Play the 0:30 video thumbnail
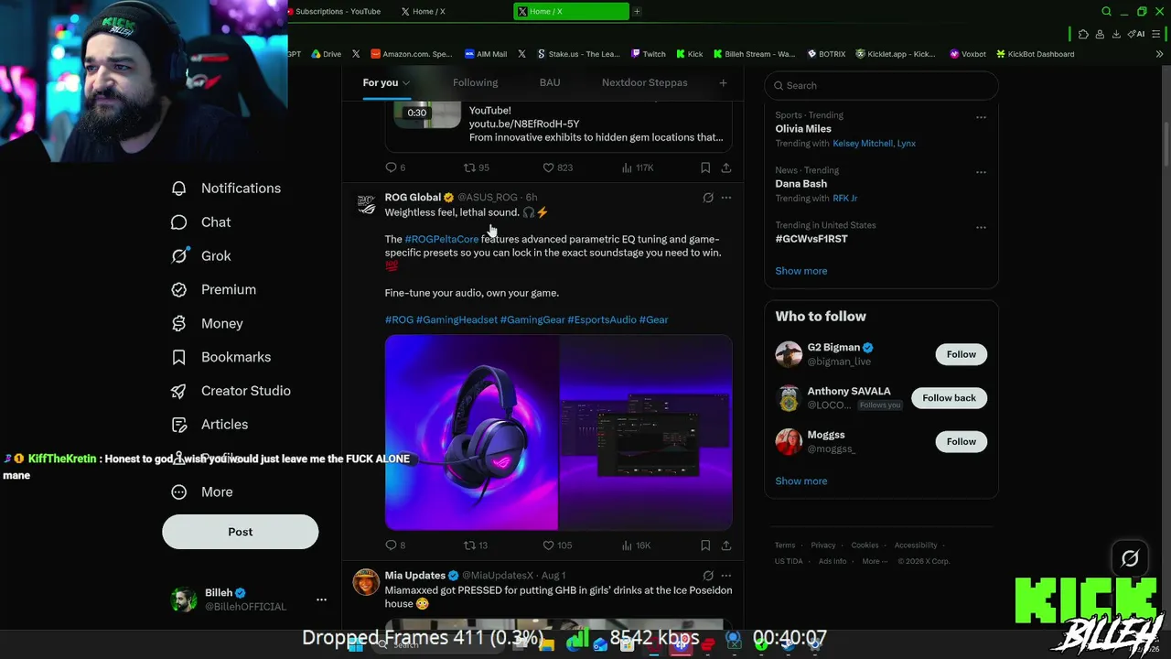Screen dimensions: 1171x659 427,115
